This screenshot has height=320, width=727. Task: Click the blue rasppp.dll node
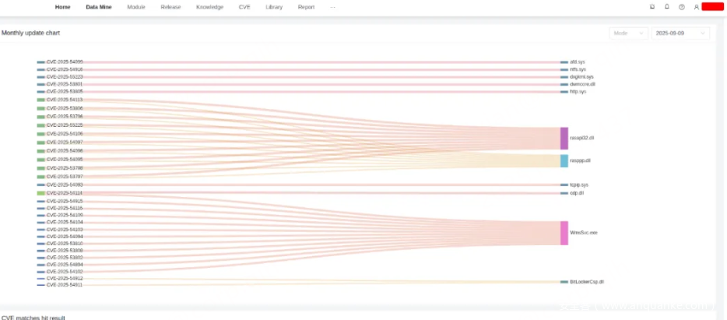click(x=564, y=160)
